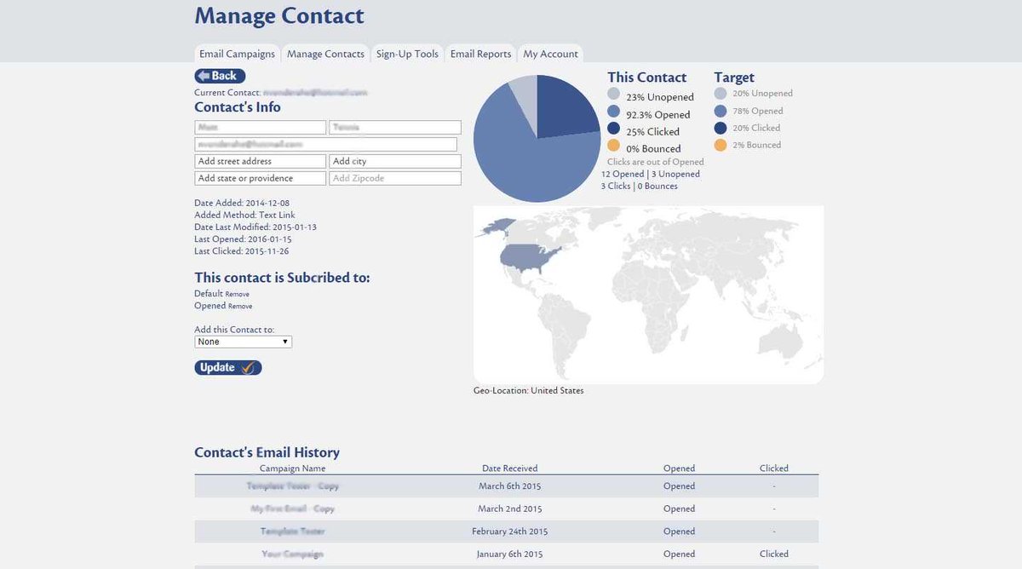Remove contact from Default list

[238, 295]
